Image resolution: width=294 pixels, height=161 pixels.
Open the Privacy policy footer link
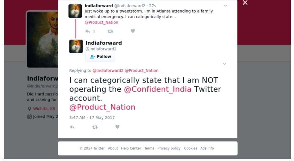(169, 148)
